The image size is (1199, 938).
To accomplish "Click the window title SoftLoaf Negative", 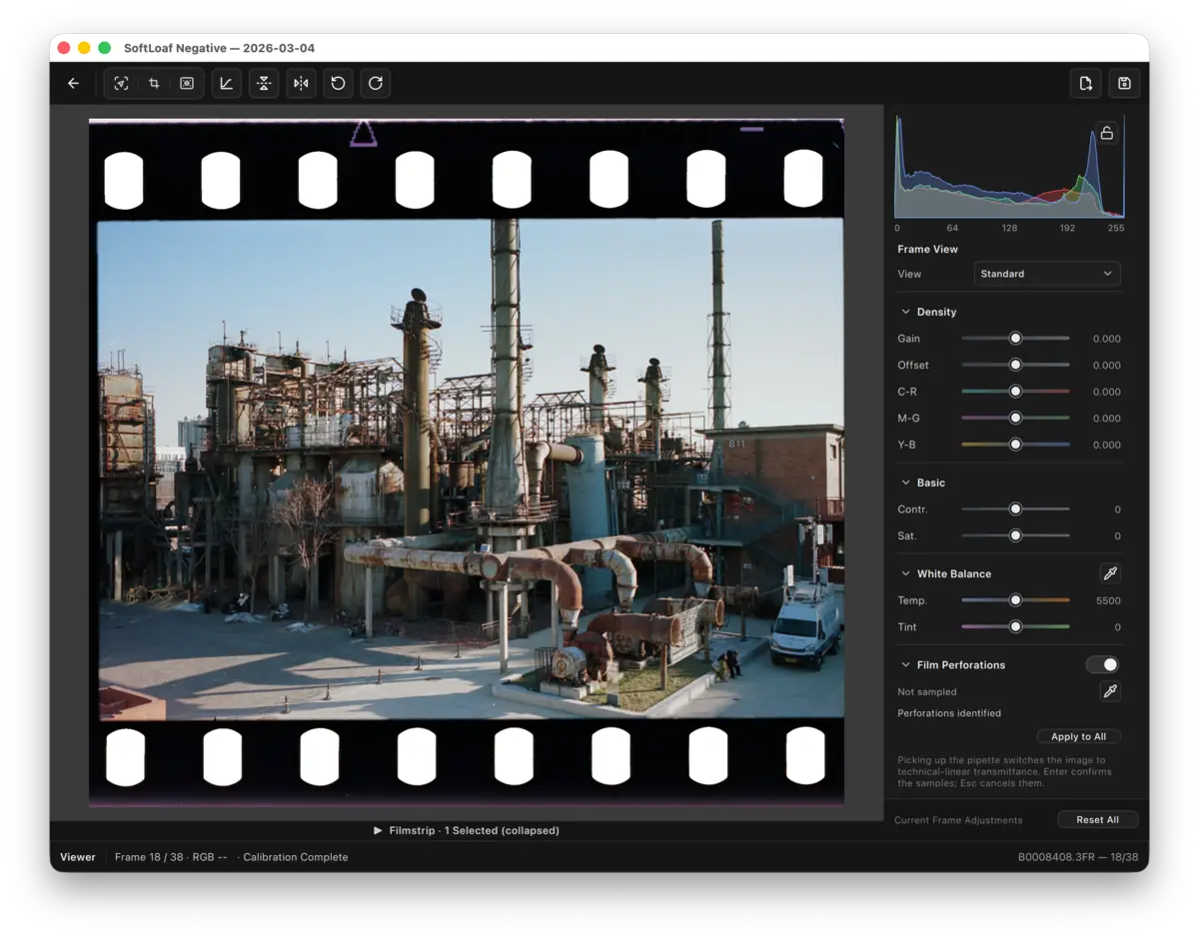I will 175,48.
